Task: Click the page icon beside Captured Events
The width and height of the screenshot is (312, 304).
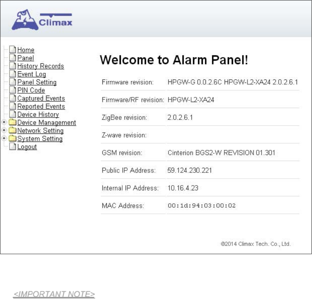Action: click(12, 98)
